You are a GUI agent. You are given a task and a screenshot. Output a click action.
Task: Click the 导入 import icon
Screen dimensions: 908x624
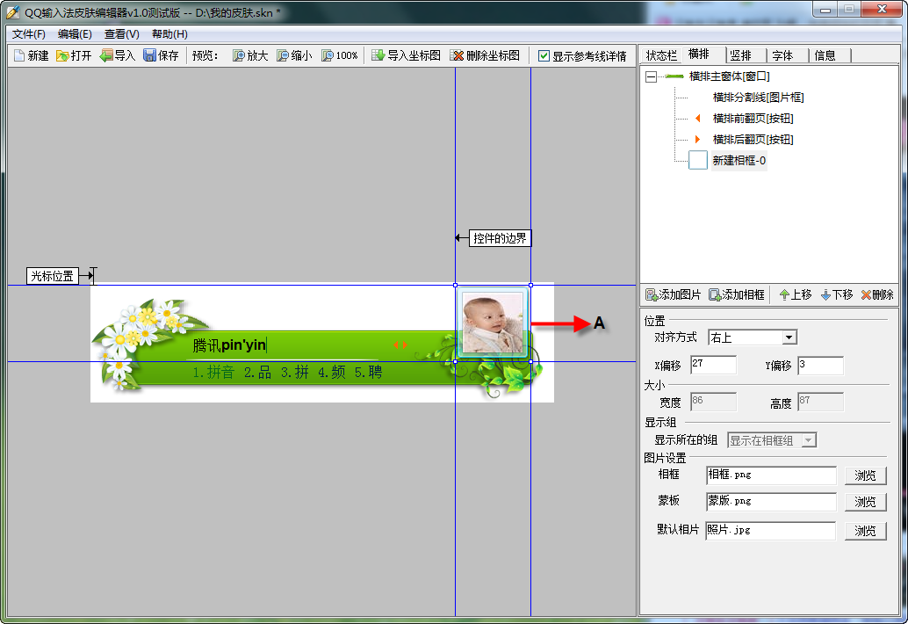118,55
